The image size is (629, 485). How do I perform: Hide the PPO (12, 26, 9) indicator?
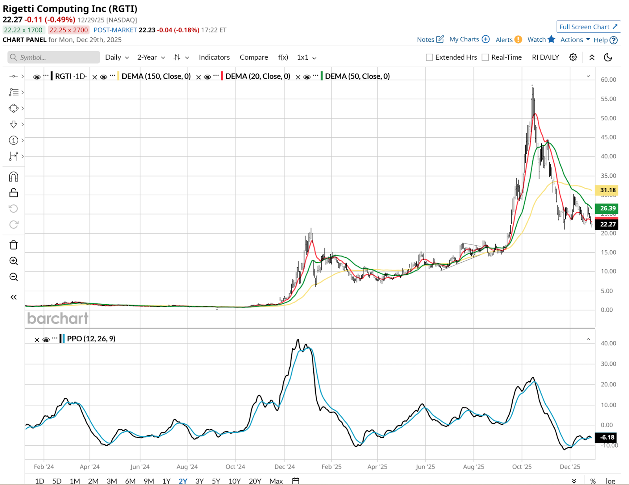pyautogui.click(x=46, y=340)
